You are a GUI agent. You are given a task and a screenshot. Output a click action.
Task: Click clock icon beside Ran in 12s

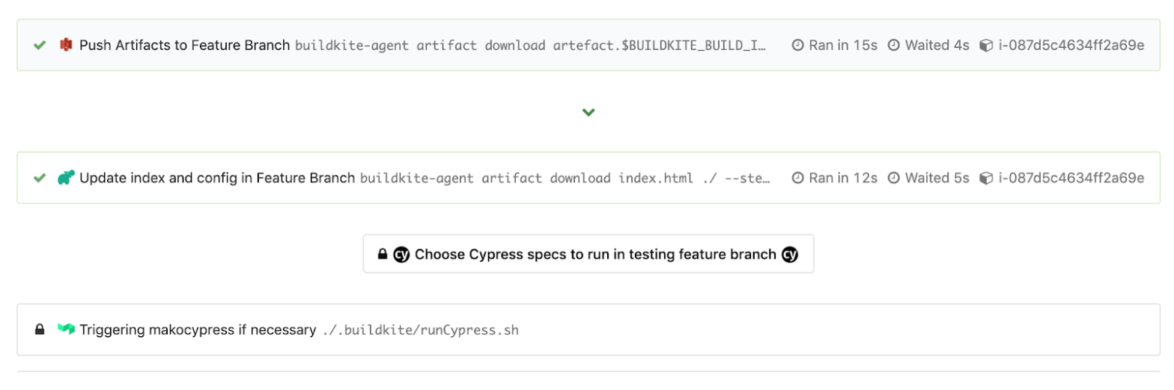798,179
